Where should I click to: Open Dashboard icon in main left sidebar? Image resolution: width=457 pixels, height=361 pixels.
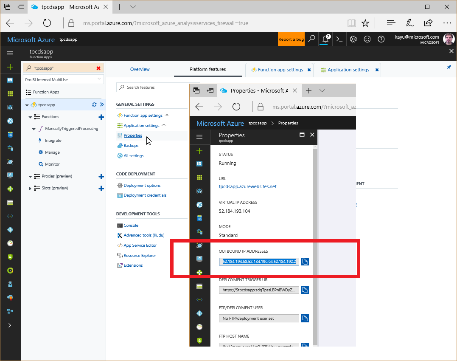coord(10,80)
